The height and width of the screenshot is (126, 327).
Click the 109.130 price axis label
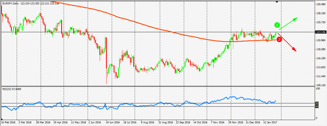click(x=320, y=86)
